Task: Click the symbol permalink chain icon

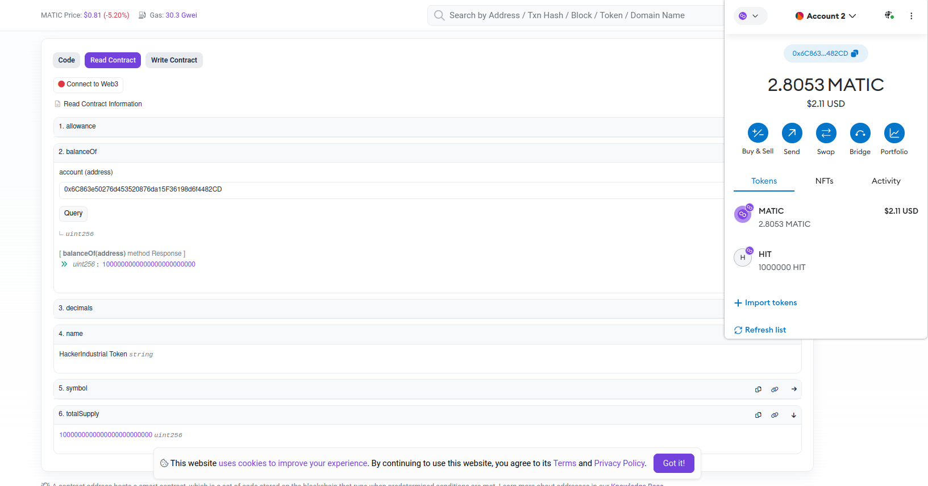Action: [x=775, y=389]
